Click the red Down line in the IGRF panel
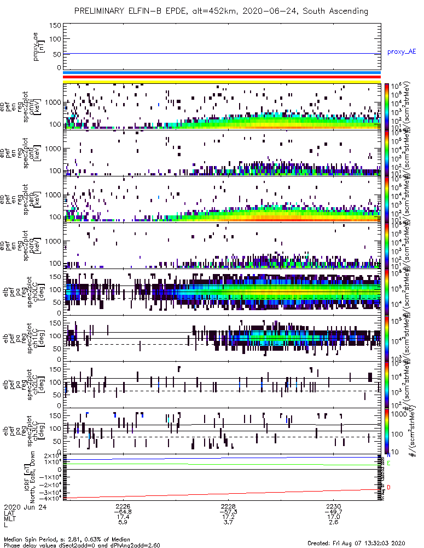This screenshot has height=548, width=424. [x=222, y=494]
